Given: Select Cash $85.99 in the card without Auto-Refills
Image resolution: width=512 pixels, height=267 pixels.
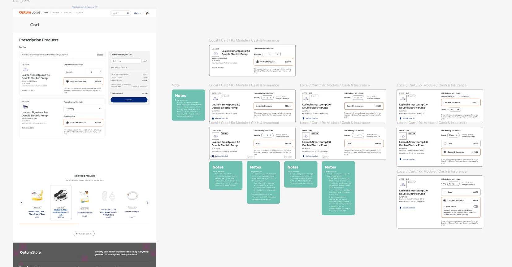Looking at the screenshot, I should (x=461, y=143).
